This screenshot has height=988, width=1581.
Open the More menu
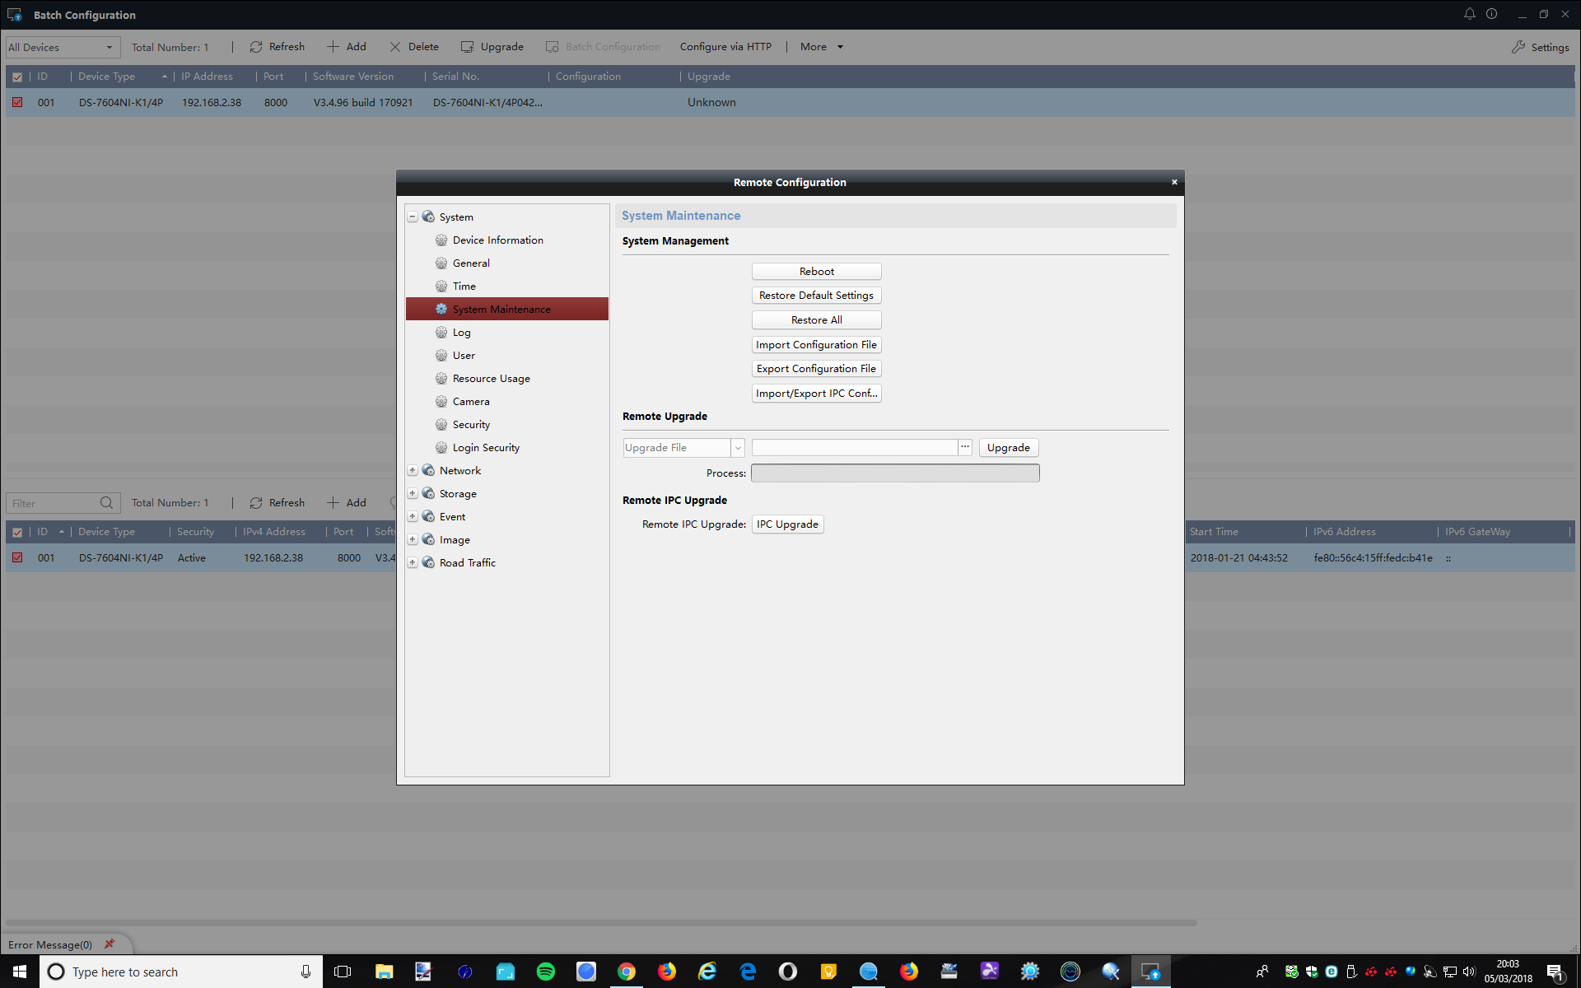coord(819,46)
